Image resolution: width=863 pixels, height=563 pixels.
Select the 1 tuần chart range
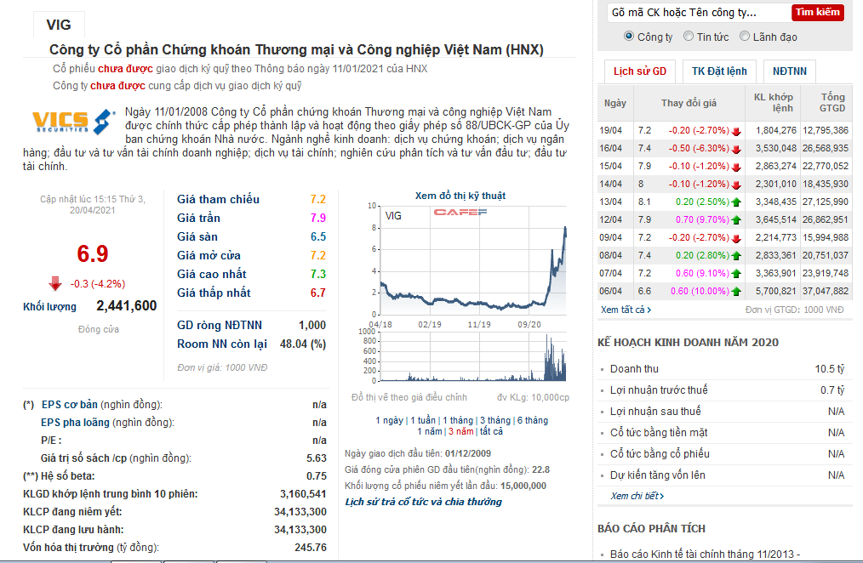click(x=423, y=421)
